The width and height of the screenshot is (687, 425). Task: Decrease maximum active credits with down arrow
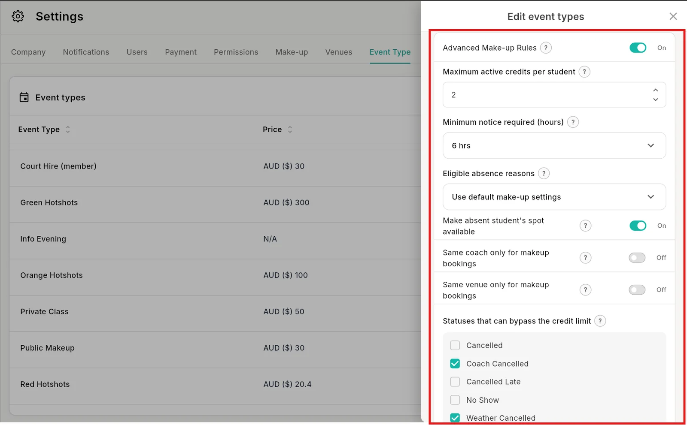[655, 99]
